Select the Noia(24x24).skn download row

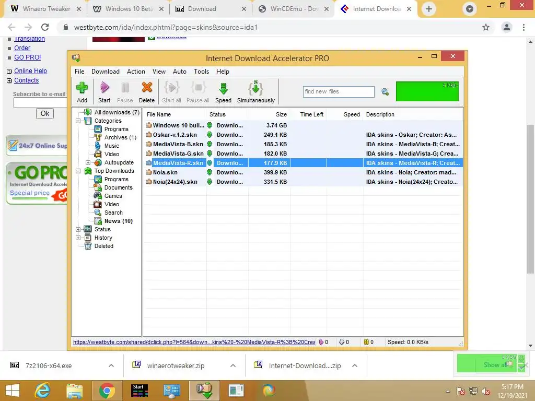pos(303,182)
